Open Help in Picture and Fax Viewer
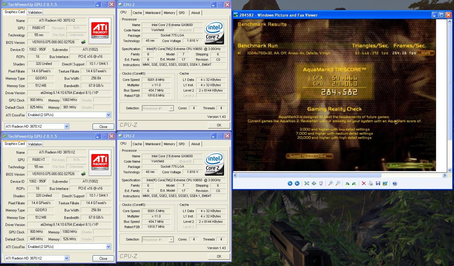 click(x=395, y=183)
